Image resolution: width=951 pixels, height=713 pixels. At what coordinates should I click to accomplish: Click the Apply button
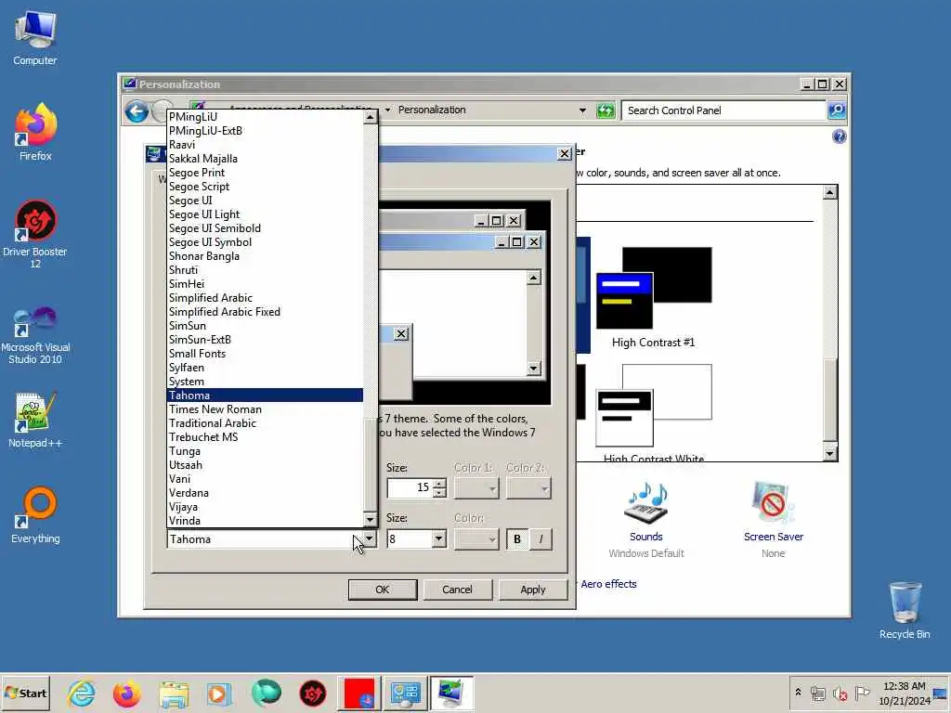pos(532,590)
